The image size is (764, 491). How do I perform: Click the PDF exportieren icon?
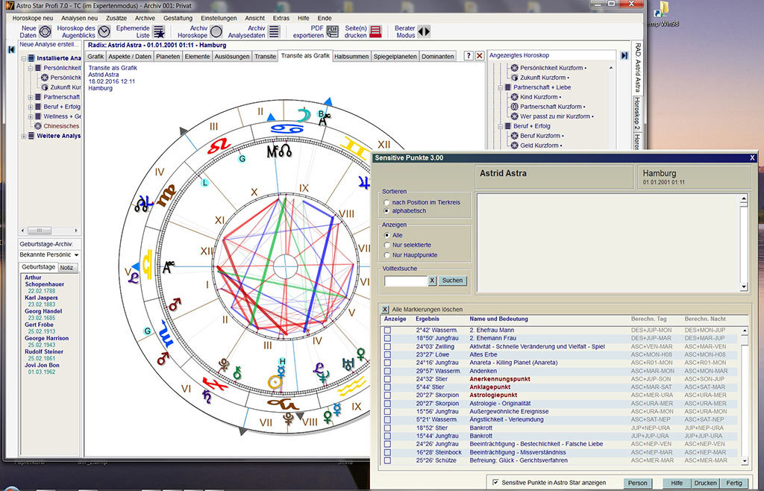click(x=332, y=31)
